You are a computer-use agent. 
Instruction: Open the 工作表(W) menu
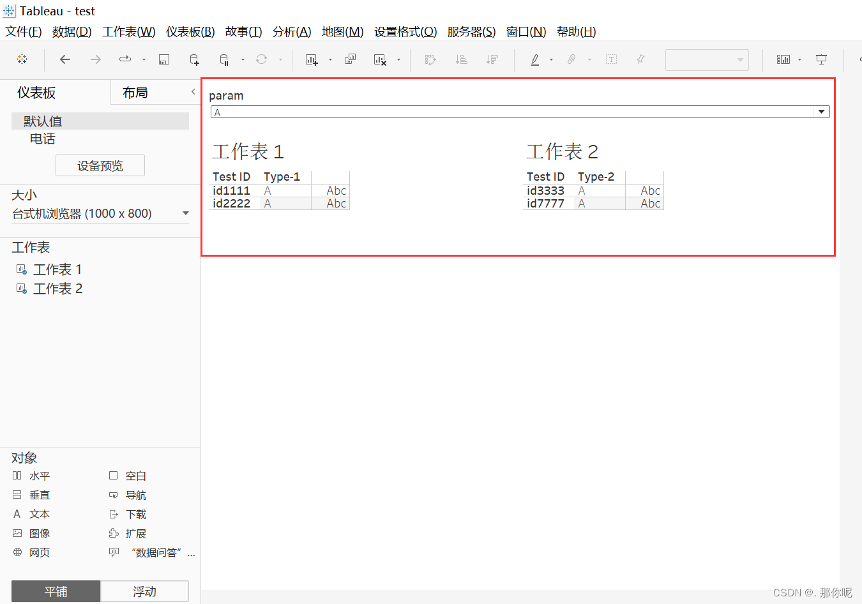click(x=129, y=32)
